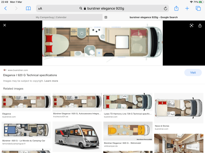Tap the 22:49 clock in the status bar
Screen dimensions: 205x153
pos(4,2)
